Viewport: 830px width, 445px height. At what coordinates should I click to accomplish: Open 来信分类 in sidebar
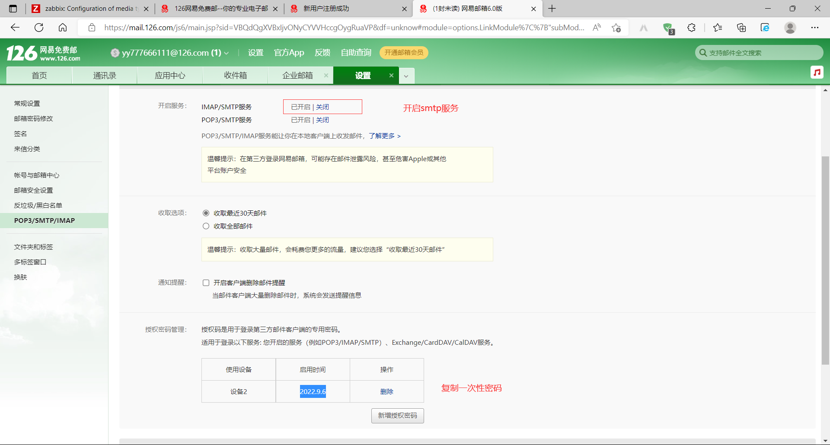pyautogui.click(x=27, y=149)
